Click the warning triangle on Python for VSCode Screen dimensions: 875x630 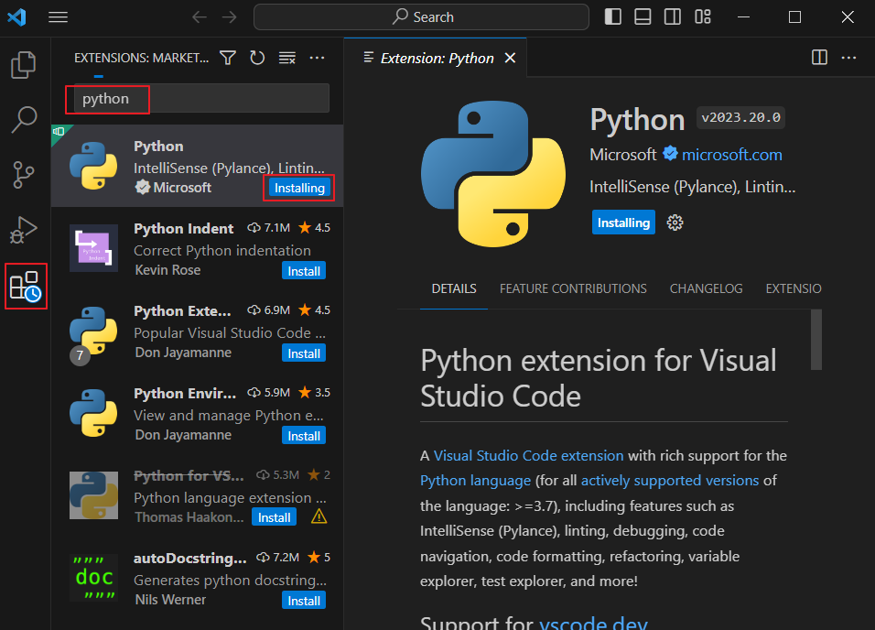click(x=319, y=516)
